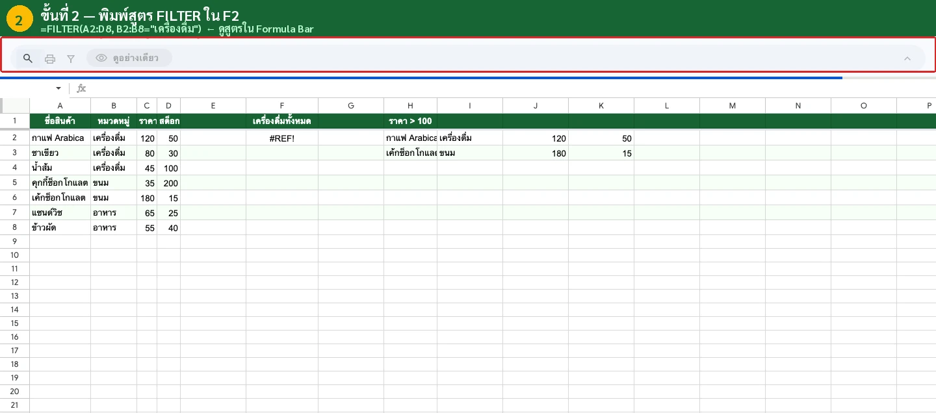Toggle the ดูอย่างเดียว view-only mode button

click(x=129, y=58)
